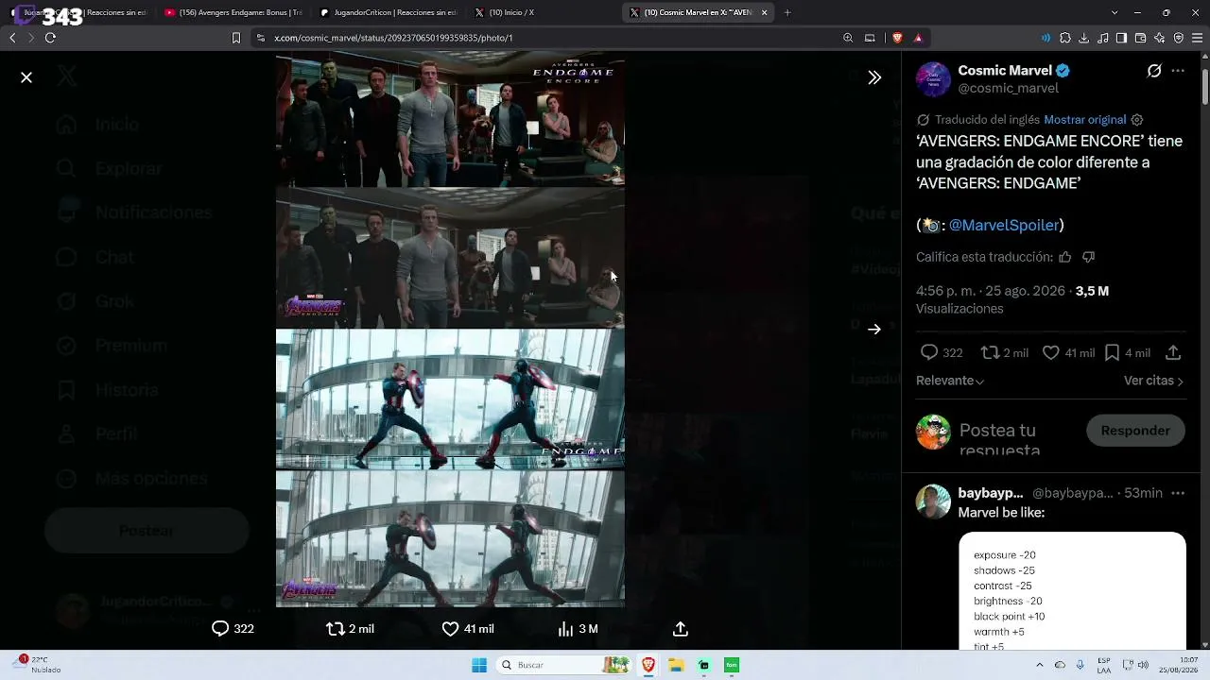
Task: Go back in the browser
Action: point(12,38)
